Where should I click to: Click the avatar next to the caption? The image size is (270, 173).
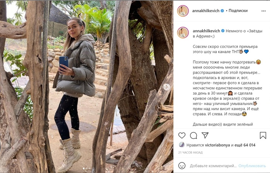click(183, 32)
